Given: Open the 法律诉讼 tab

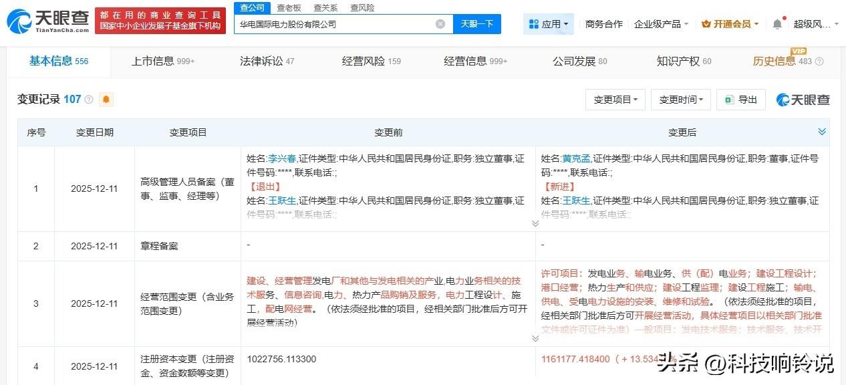Looking at the screenshot, I should pos(267,61).
